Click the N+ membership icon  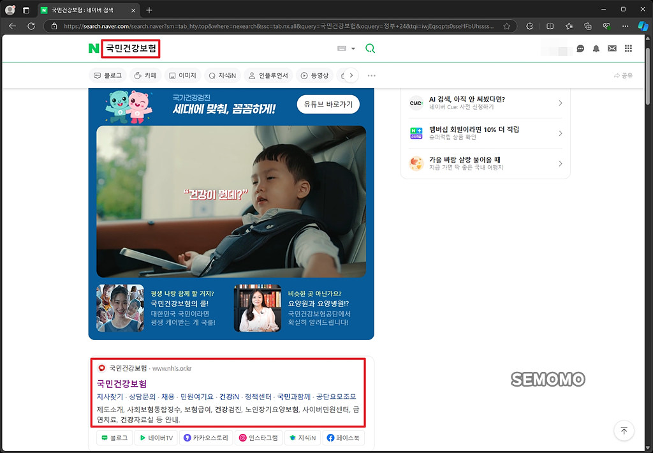[416, 133]
